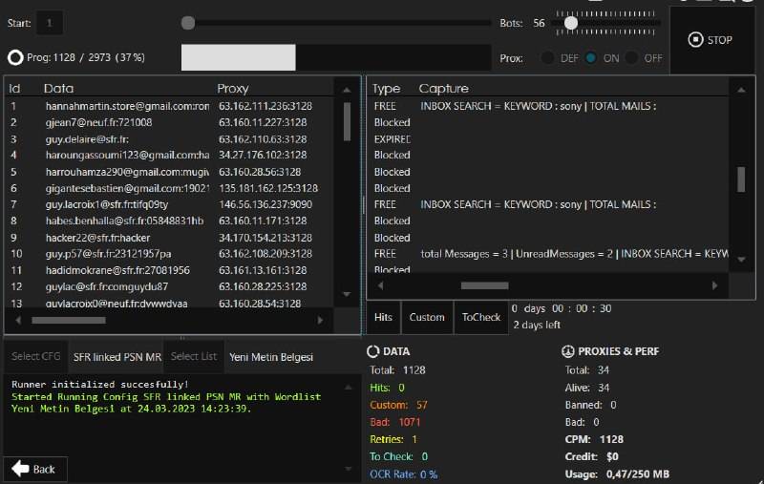764x484 pixels.
Task: Focus the Start number input field
Action: (50, 23)
